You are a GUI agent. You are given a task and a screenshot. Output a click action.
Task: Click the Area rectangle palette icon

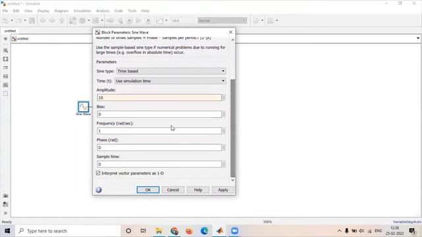pos(6,93)
